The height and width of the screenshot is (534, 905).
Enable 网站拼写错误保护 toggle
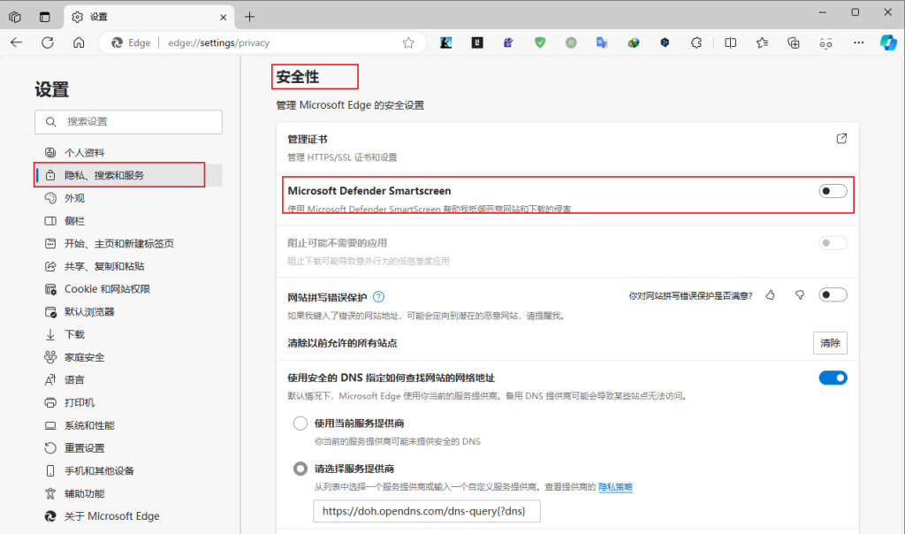(833, 295)
